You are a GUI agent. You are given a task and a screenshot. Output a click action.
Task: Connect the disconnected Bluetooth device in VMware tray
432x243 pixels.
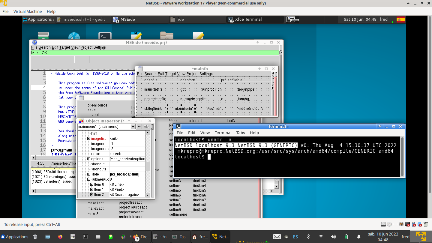pos(419,224)
